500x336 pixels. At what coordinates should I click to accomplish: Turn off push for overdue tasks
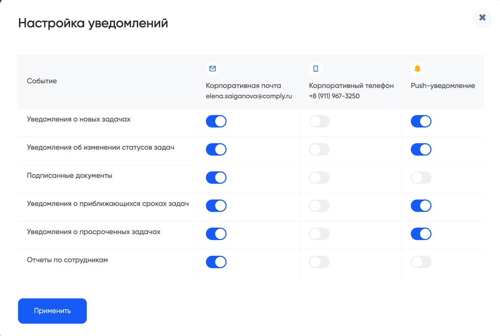[x=421, y=234]
